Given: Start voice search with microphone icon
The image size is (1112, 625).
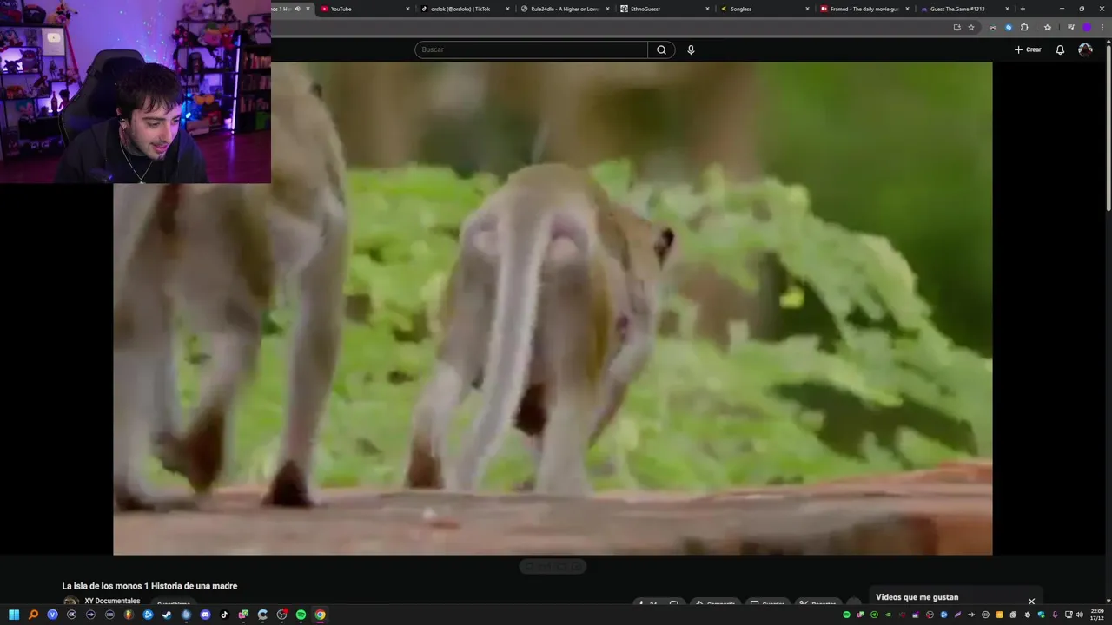Looking at the screenshot, I should click(x=691, y=49).
